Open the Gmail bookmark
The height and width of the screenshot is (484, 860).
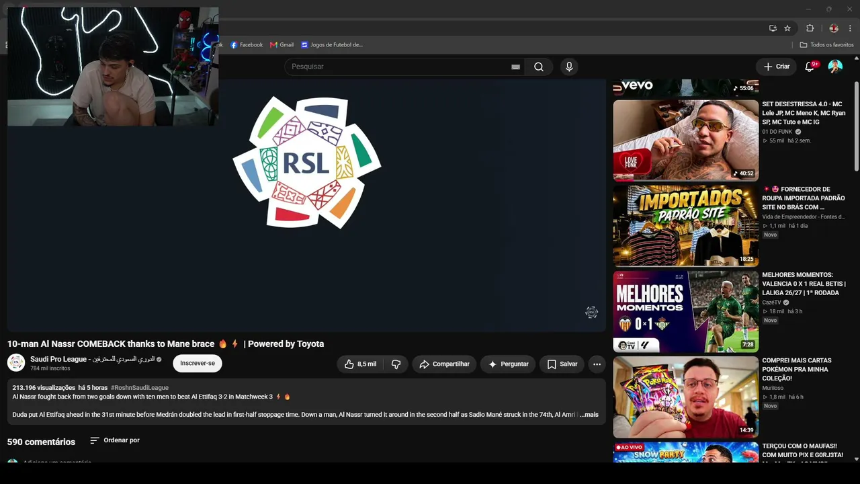(x=282, y=45)
